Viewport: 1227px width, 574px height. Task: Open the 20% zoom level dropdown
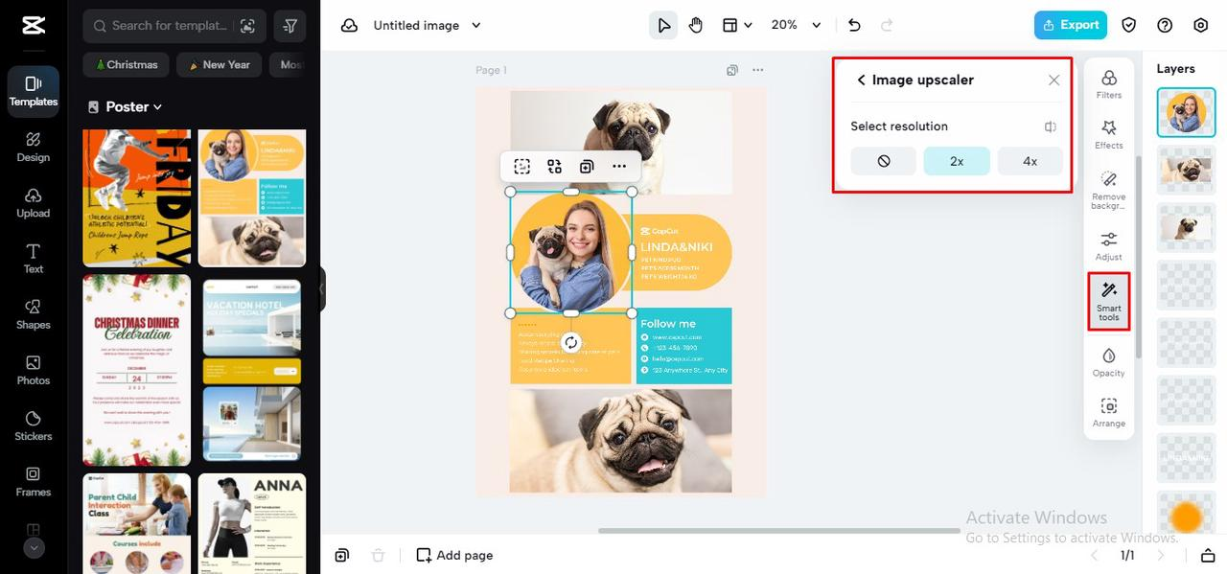tap(796, 25)
